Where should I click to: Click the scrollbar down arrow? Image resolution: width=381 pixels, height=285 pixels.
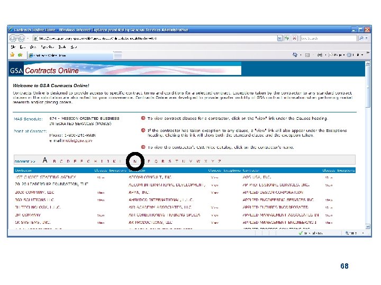[368, 226]
